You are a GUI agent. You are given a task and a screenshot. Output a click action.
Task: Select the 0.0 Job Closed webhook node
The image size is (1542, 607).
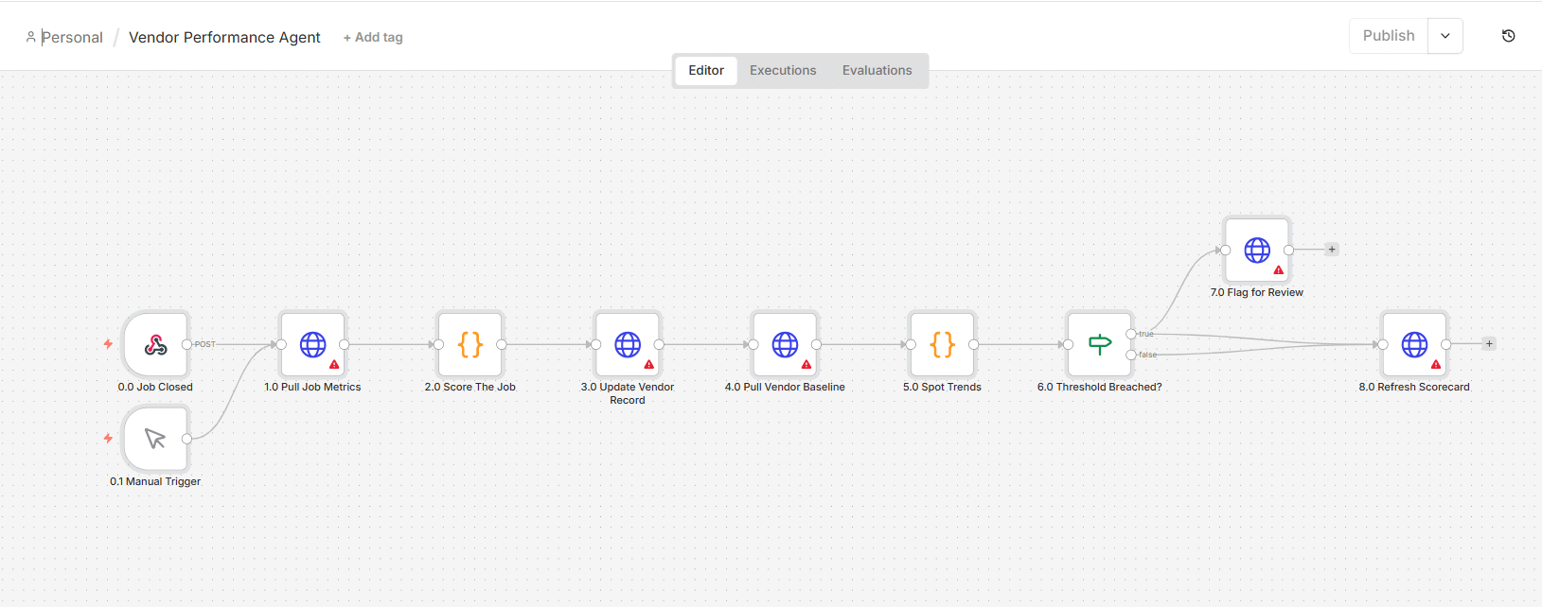[x=155, y=344]
